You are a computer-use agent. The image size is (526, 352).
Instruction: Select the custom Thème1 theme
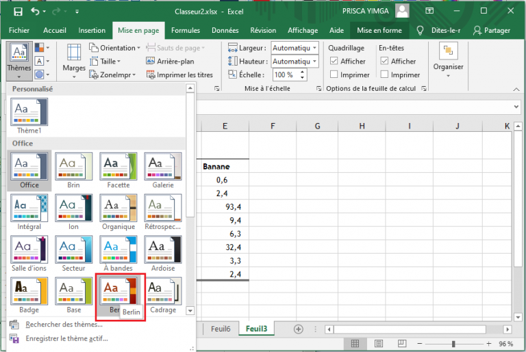coord(29,116)
